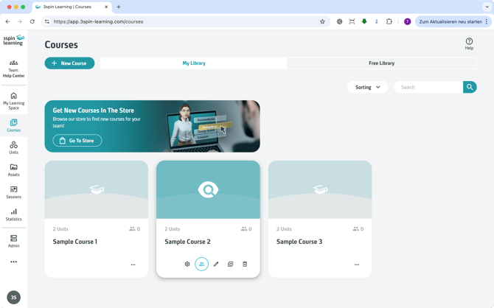Click the assign users icon on Sample Course 2
The image size is (494, 308).
(201, 264)
